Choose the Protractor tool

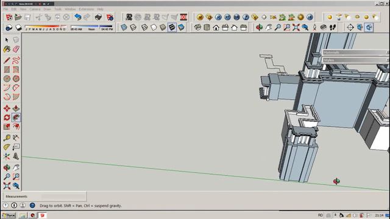[x=7, y=147]
